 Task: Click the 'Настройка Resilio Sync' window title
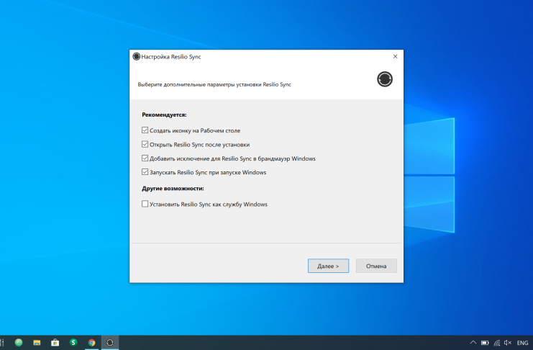tap(171, 57)
